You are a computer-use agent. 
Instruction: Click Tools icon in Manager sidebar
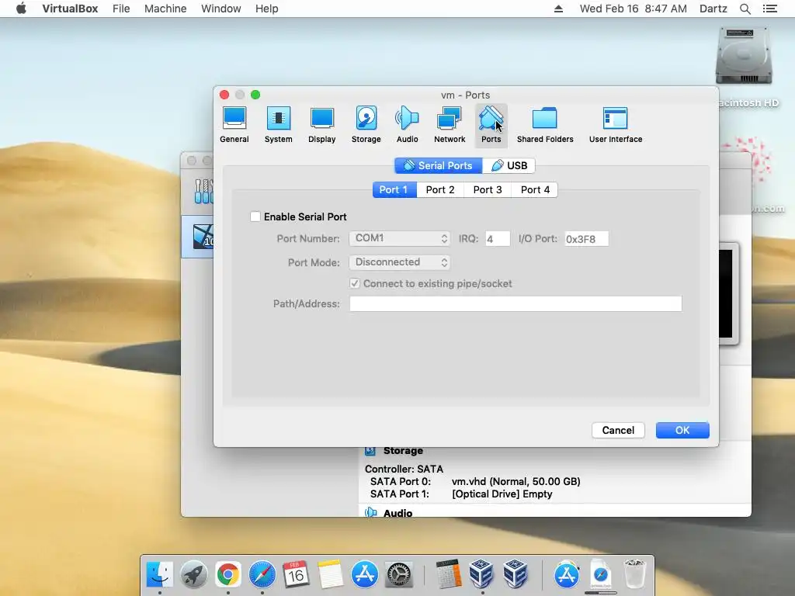tap(203, 191)
